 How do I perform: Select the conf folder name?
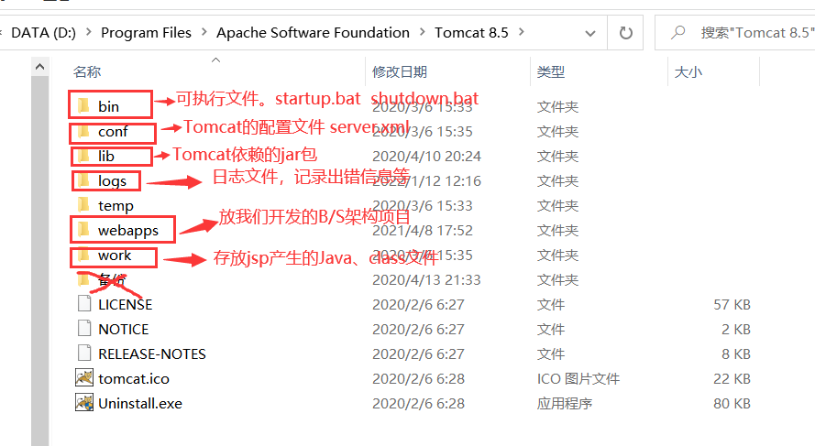click(x=112, y=131)
